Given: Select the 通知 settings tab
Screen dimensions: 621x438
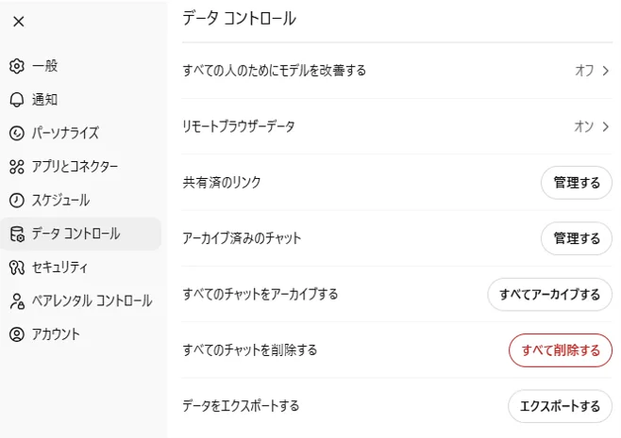Looking at the screenshot, I should click(45, 100).
